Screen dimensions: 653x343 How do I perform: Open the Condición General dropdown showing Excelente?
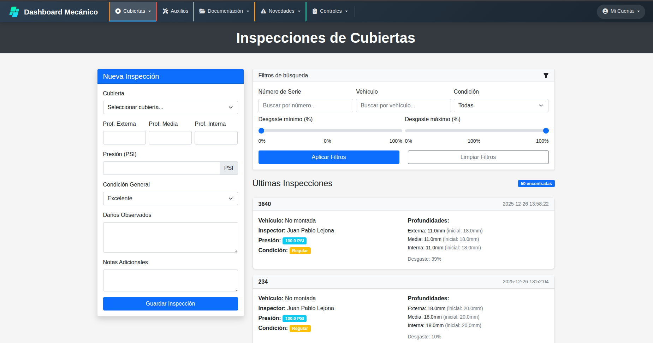coord(170,198)
